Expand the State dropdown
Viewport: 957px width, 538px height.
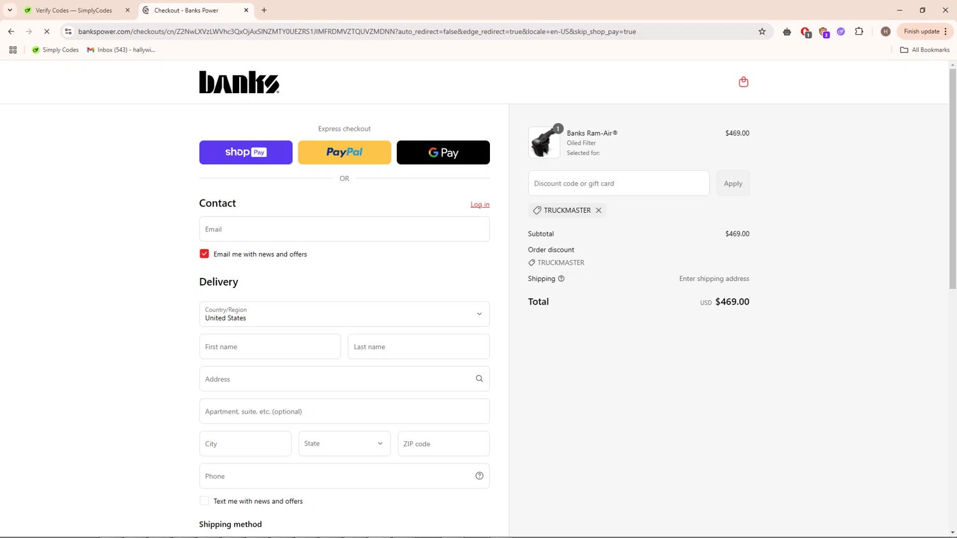coord(345,444)
